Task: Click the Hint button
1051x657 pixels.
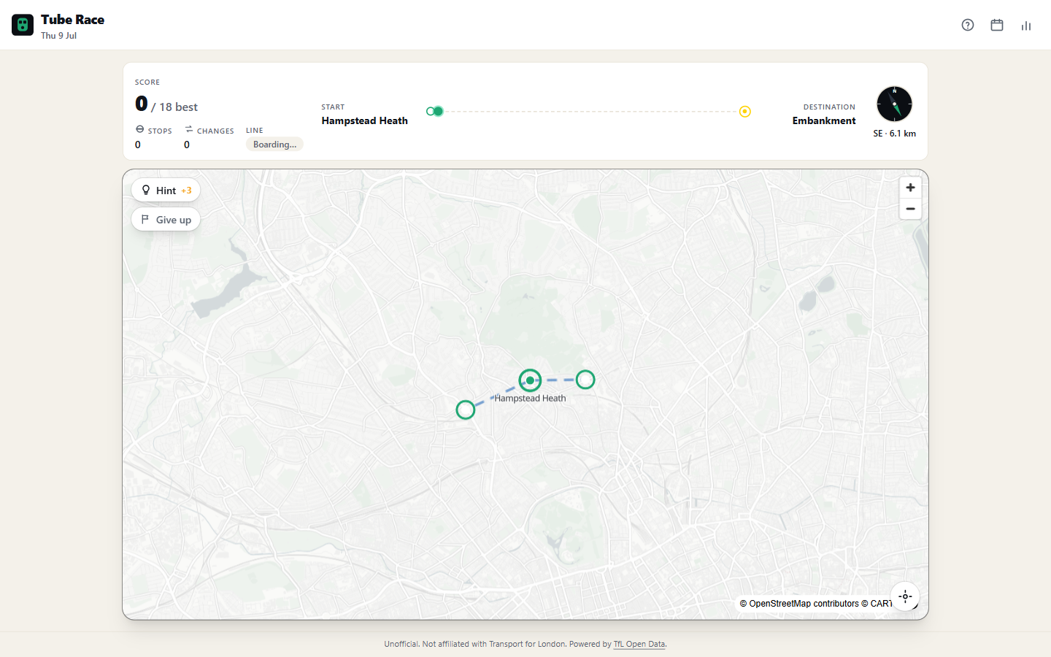Action: tap(166, 190)
